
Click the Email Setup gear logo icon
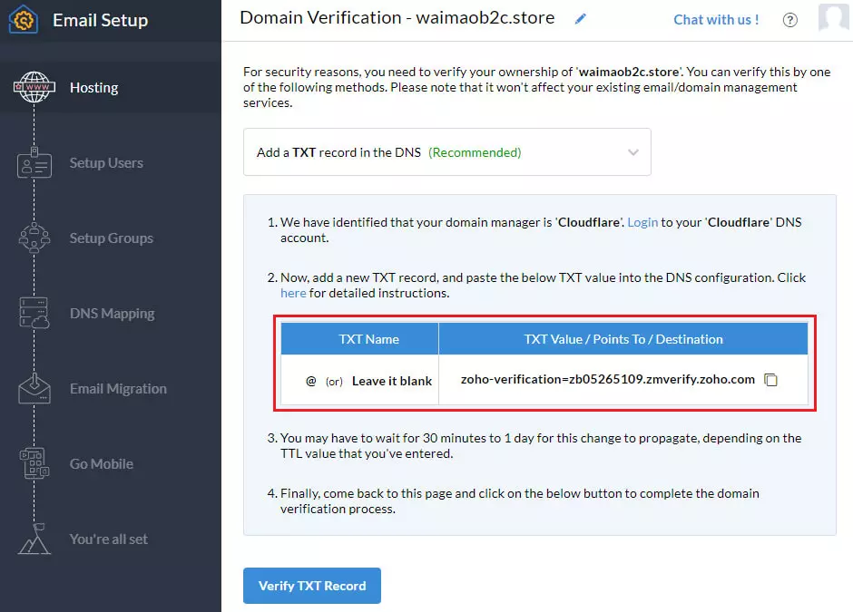tap(24, 20)
